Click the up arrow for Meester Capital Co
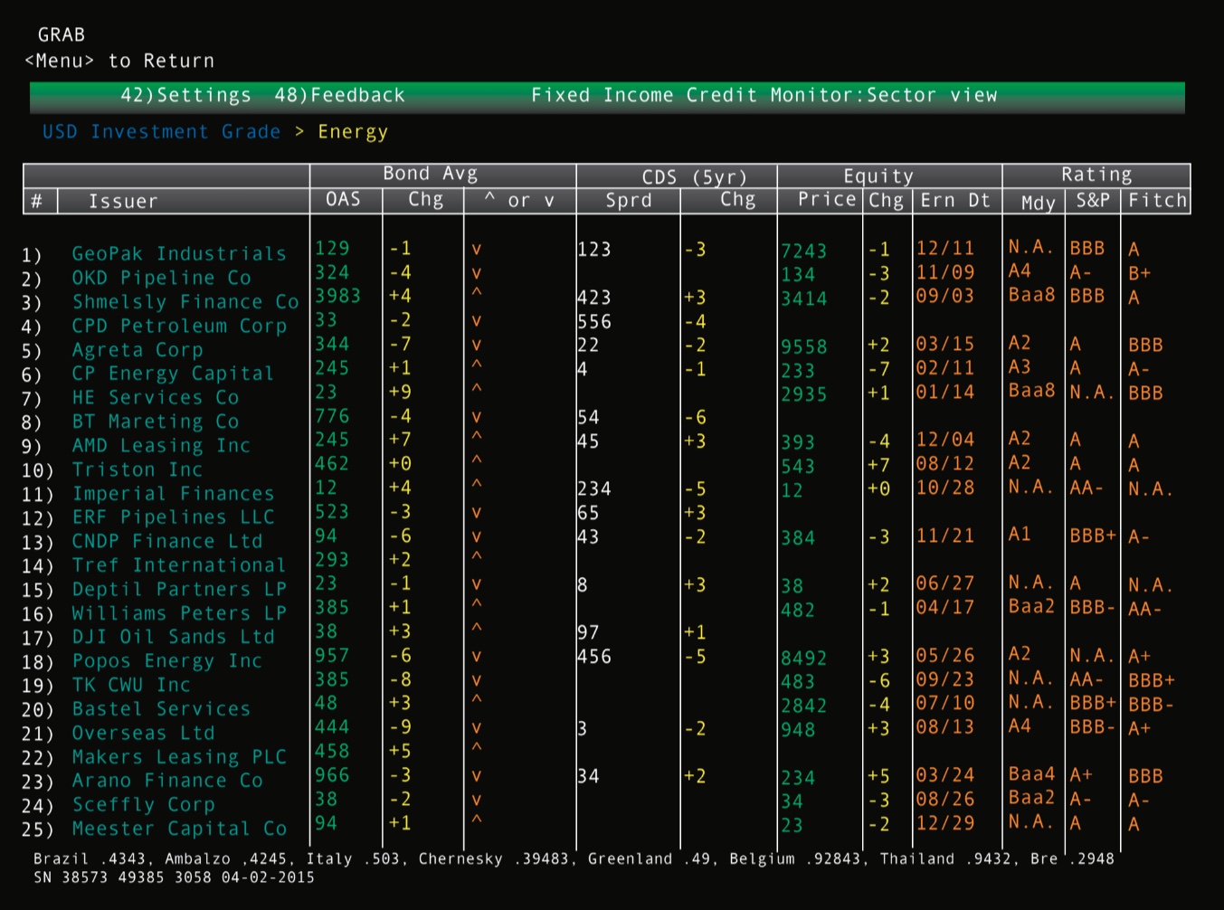 coord(477,821)
